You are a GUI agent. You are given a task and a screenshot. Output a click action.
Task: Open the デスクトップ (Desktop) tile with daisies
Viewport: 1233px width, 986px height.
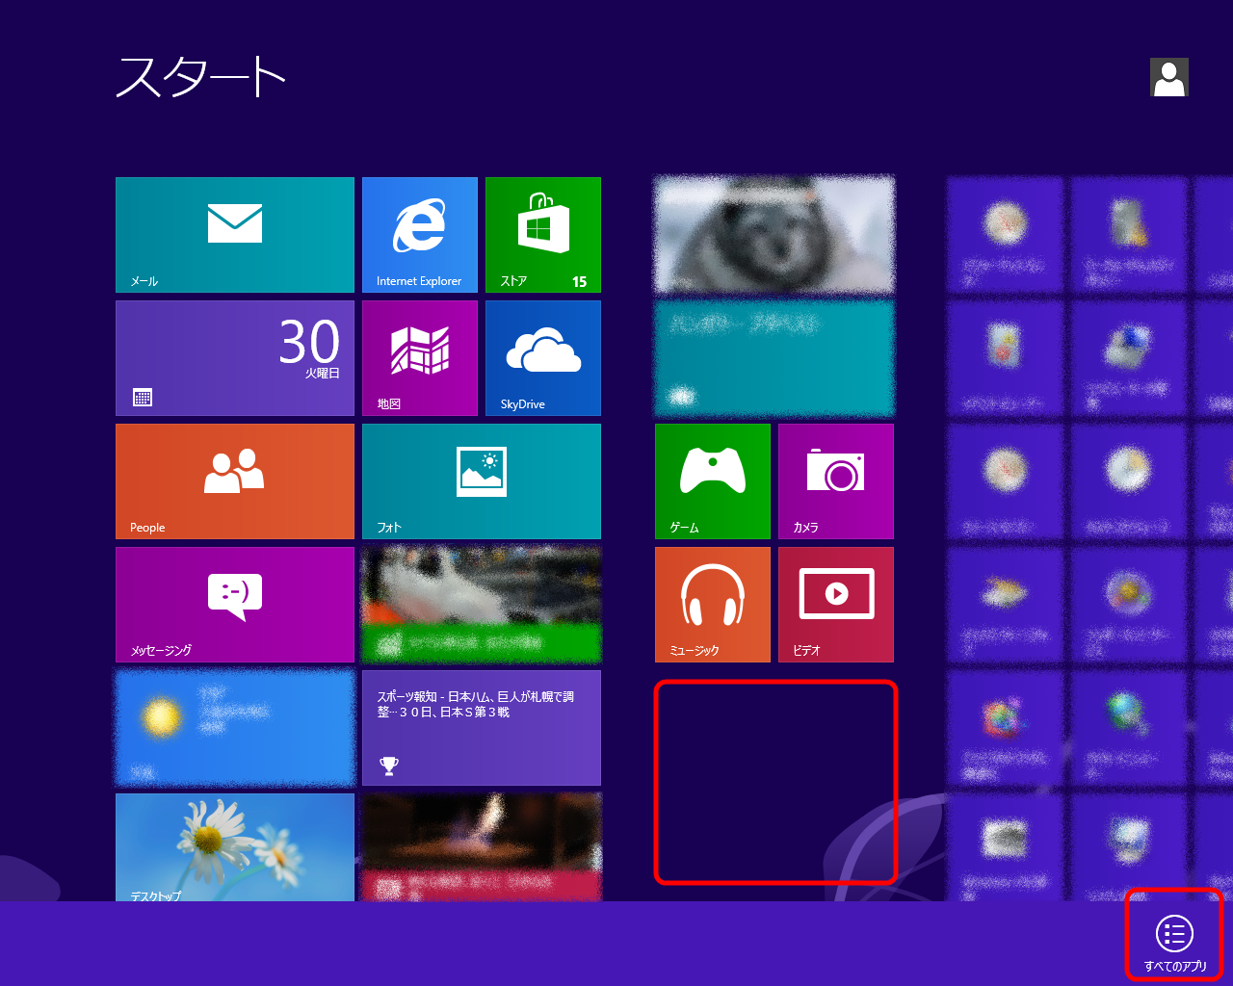[x=235, y=847]
